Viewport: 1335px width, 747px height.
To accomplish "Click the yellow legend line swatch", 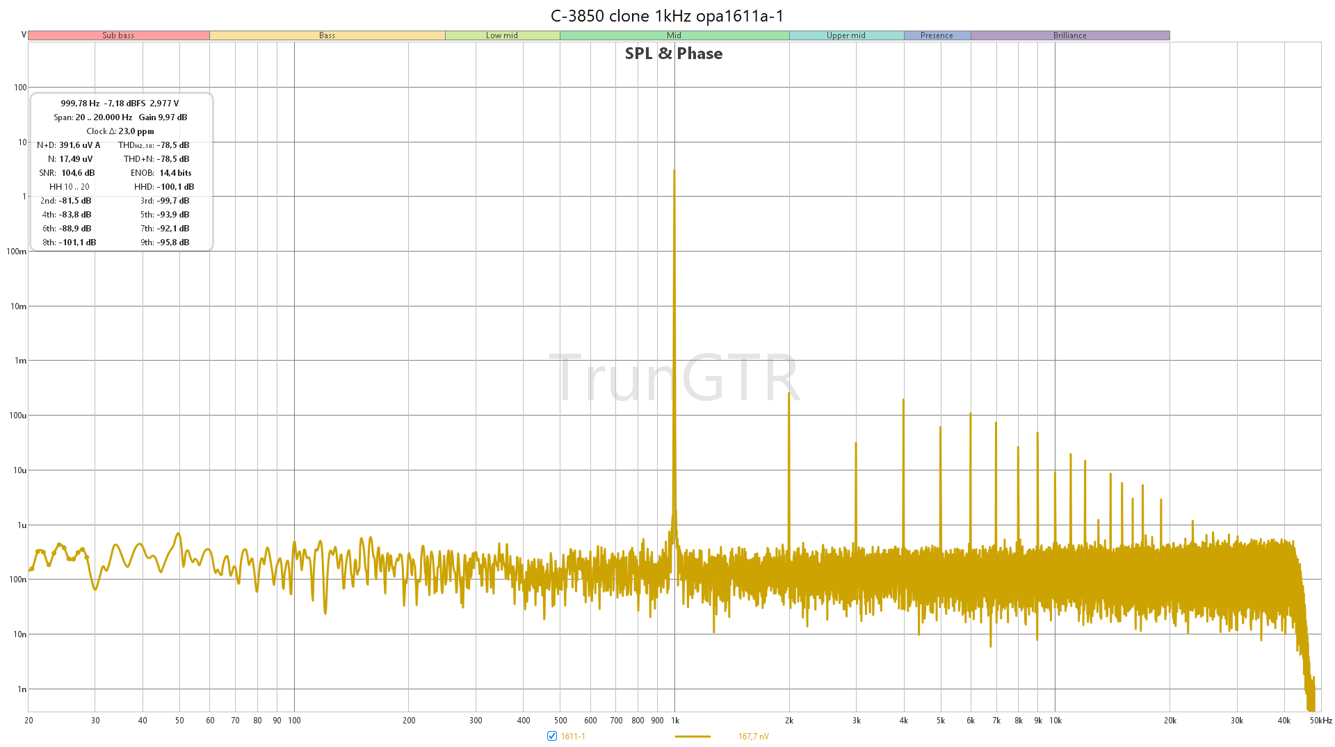I will pyautogui.click(x=693, y=737).
